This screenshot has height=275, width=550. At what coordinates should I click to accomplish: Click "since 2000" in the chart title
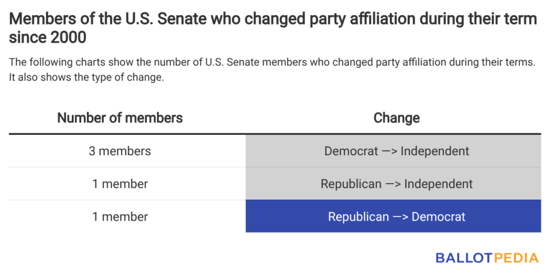pyautogui.click(x=47, y=37)
